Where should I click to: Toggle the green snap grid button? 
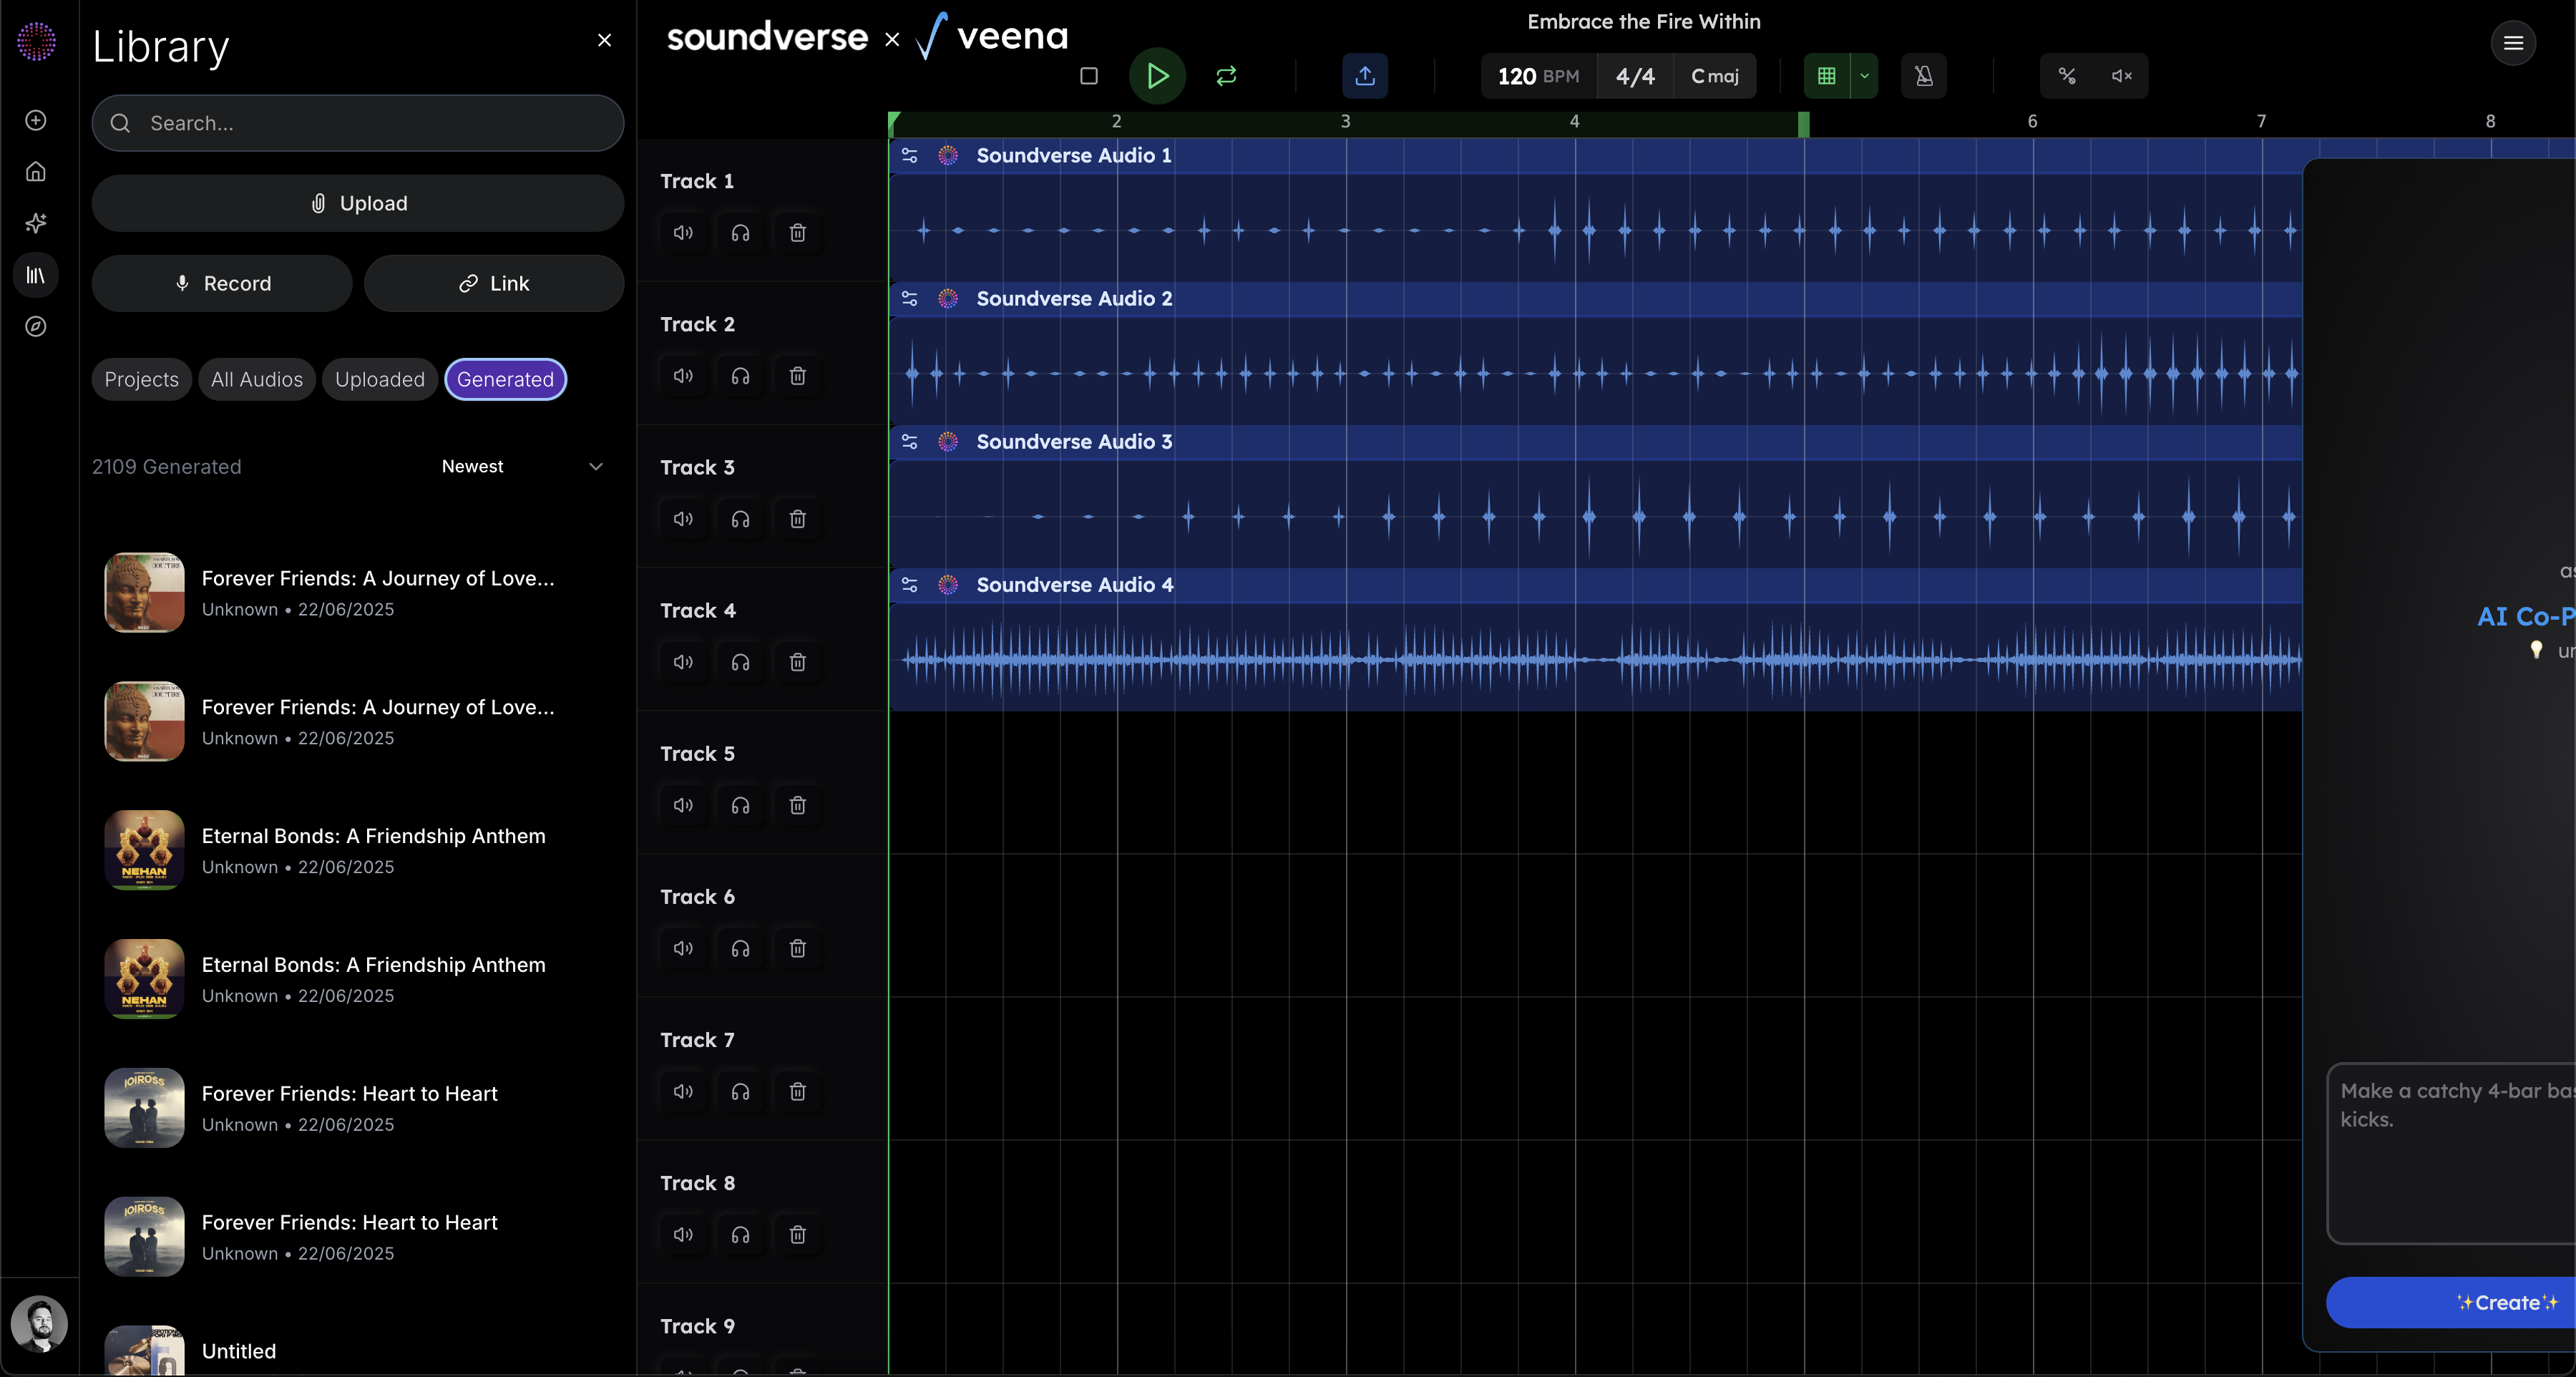pyautogui.click(x=1827, y=76)
